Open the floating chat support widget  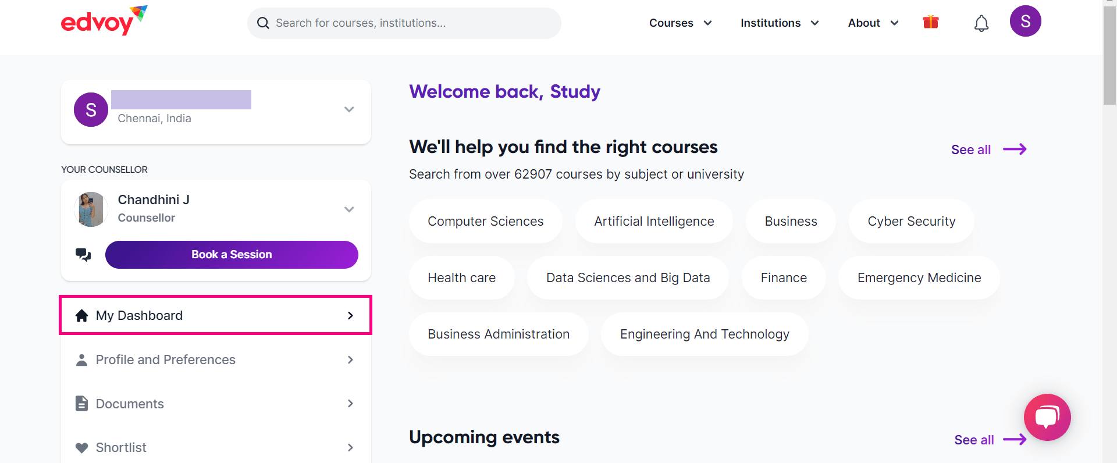click(1047, 417)
